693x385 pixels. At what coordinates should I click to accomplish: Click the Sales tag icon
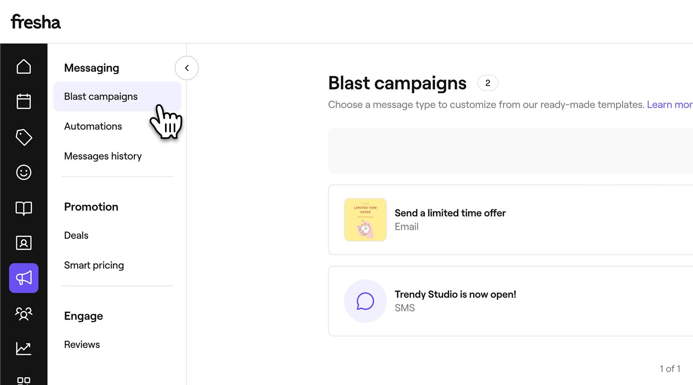point(24,137)
